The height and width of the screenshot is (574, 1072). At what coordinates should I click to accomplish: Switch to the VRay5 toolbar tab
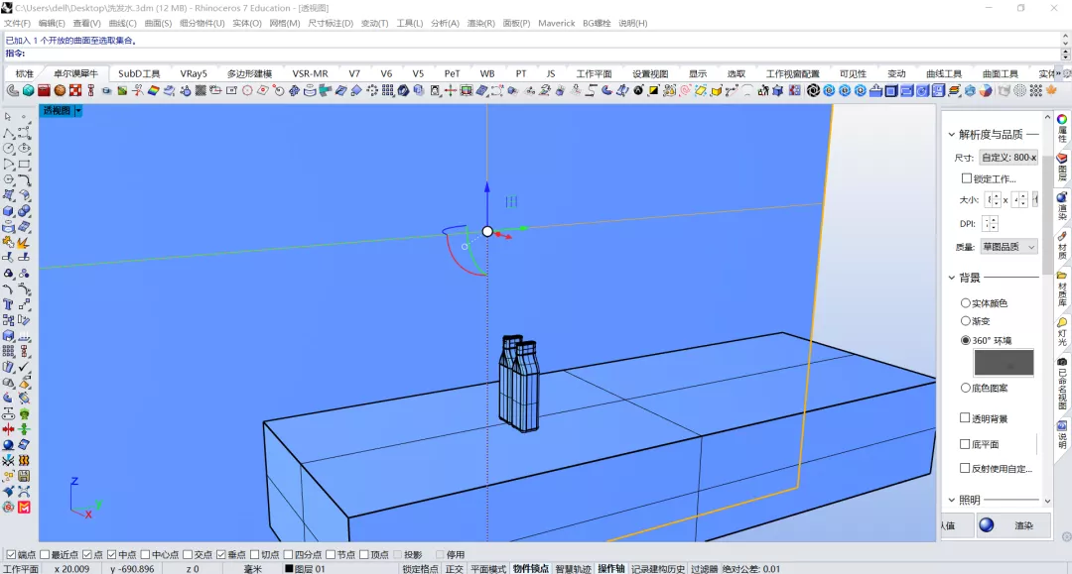pyautogui.click(x=194, y=73)
